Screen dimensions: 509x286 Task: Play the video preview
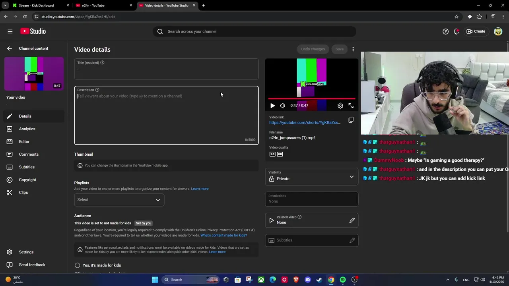click(x=272, y=106)
